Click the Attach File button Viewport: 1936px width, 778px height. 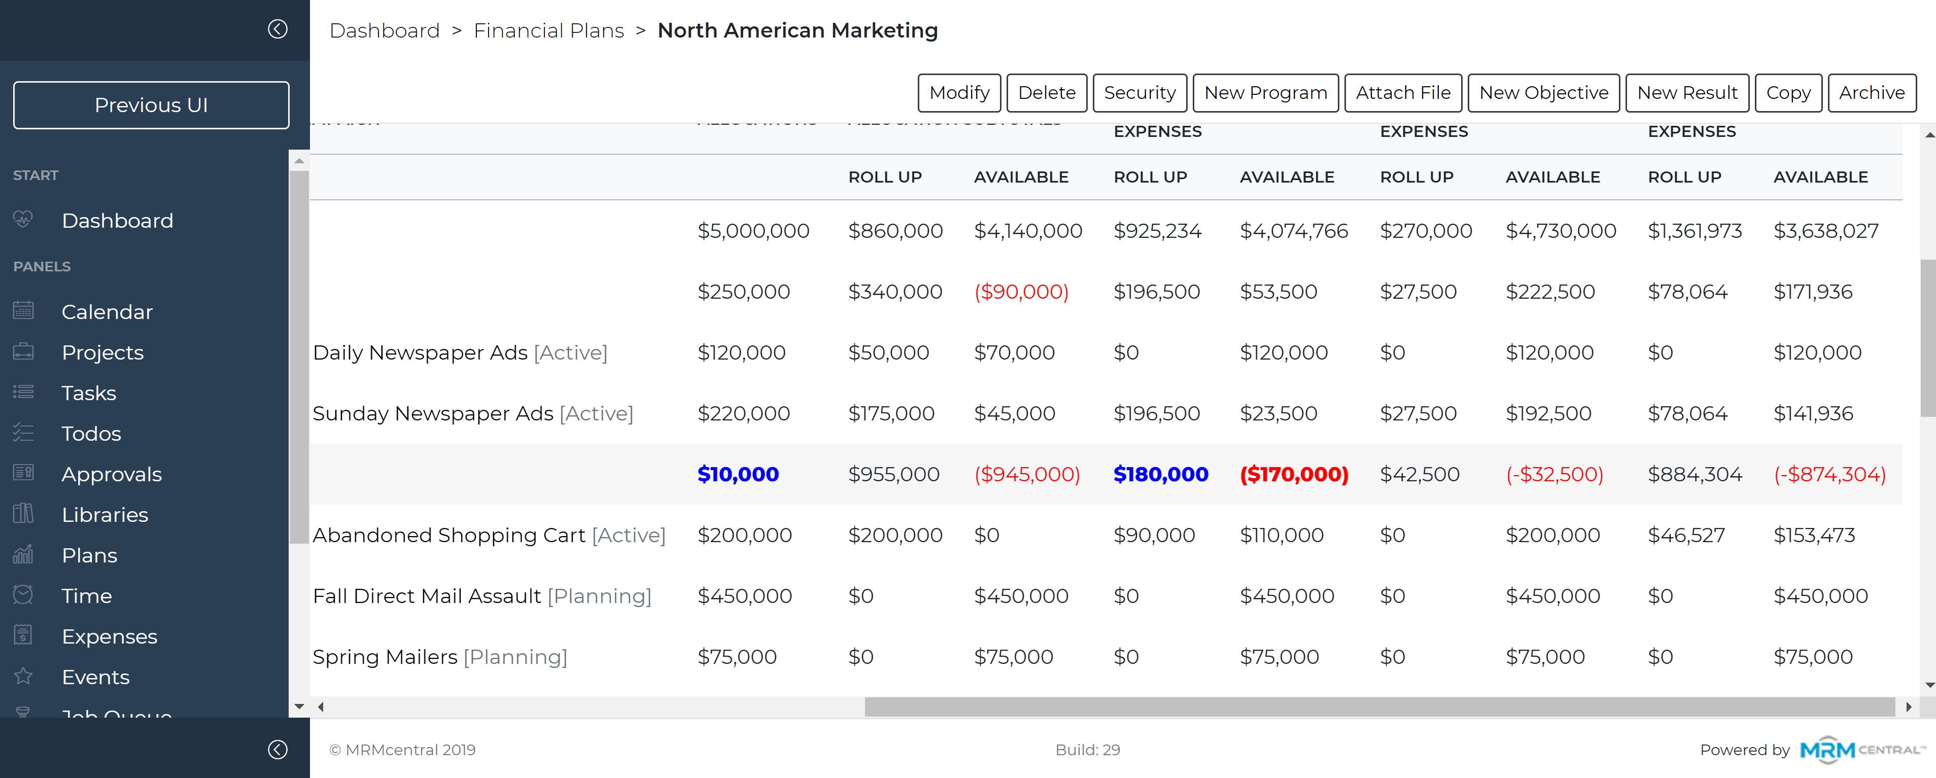tap(1402, 93)
